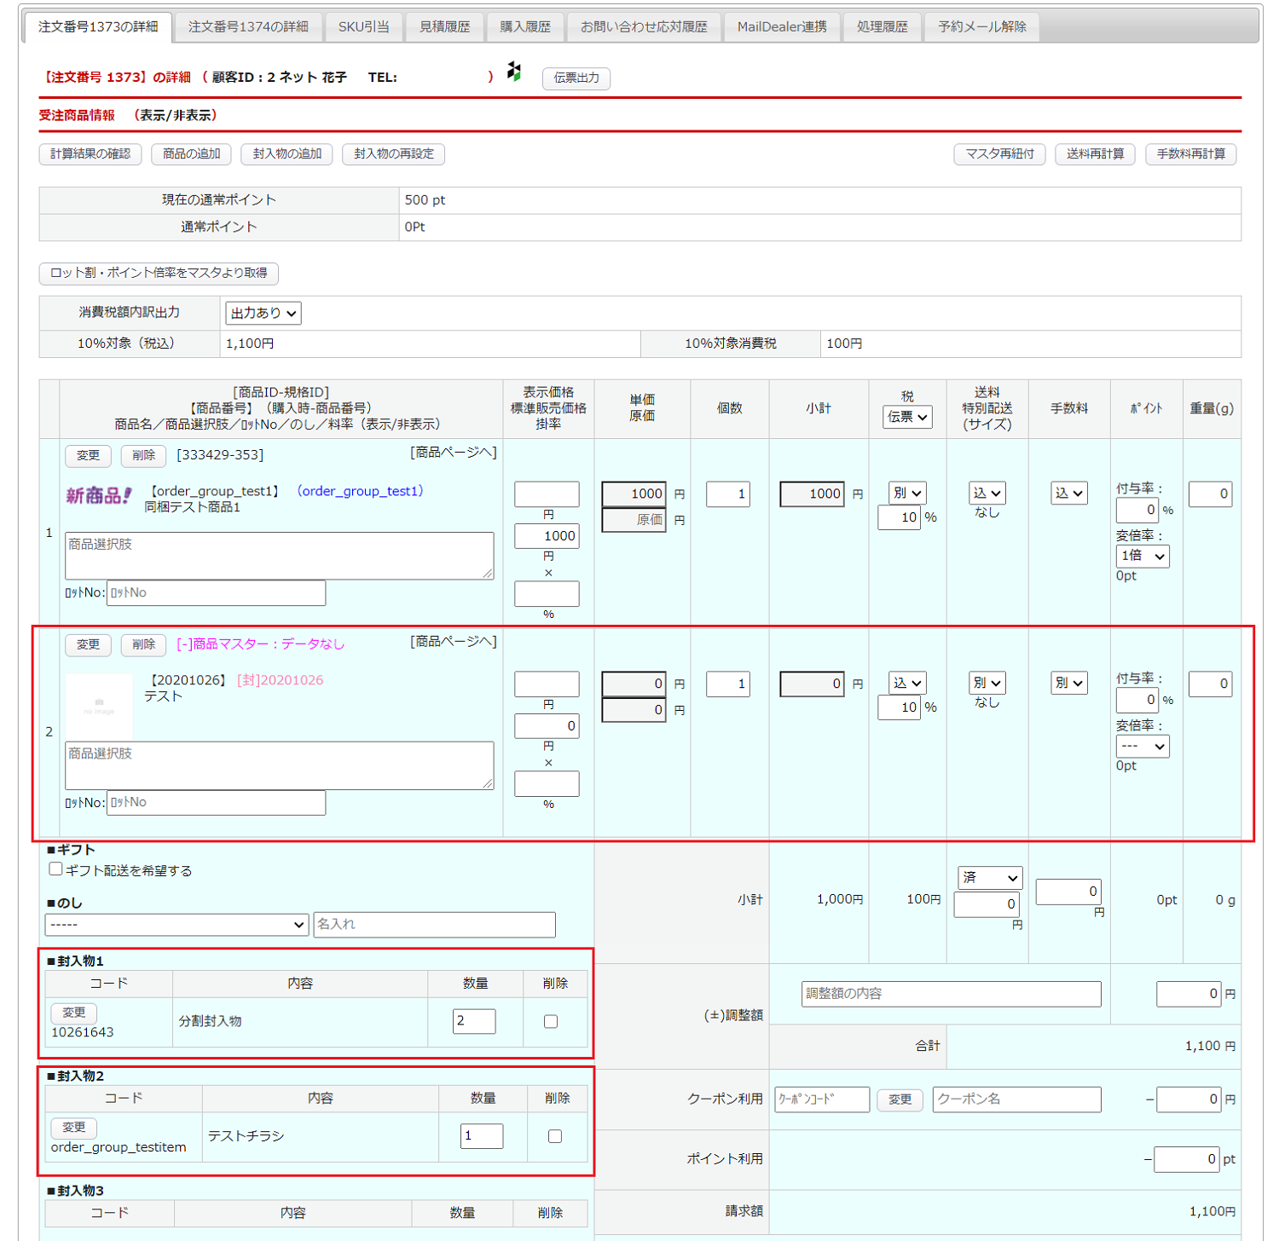
Task: Check the 削除 box for テストチラシ
Action: click(x=555, y=1136)
